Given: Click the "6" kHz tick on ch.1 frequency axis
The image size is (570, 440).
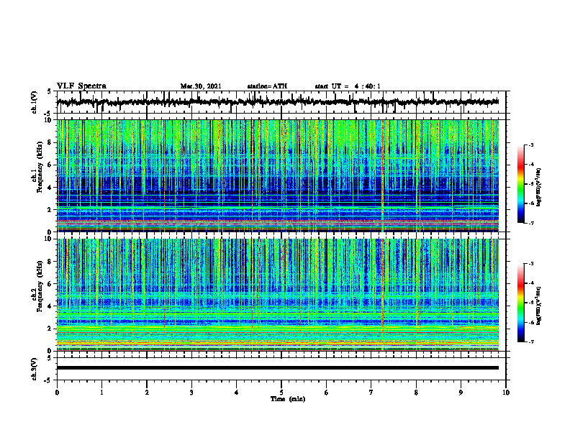Looking at the screenshot, I should pyautogui.click(x=50, y=165).
